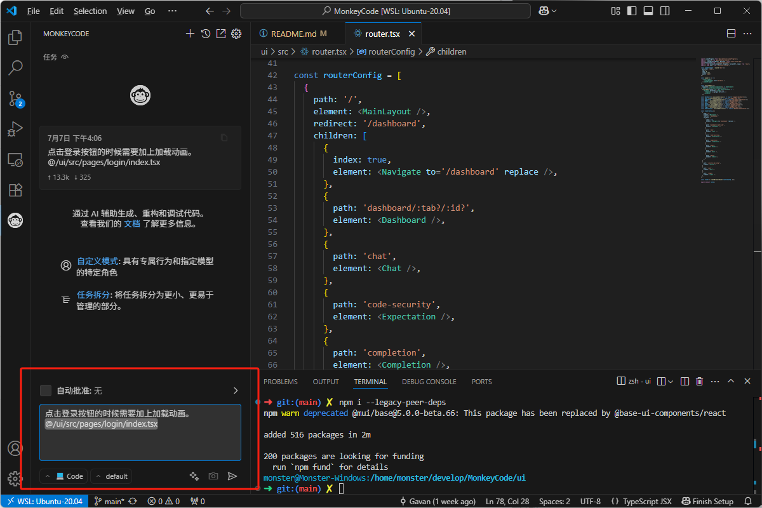Toggle the 自动批准 checkbox
Image resolution: width=762 pixels, height=508 pixels.
[x=46, y=391]
